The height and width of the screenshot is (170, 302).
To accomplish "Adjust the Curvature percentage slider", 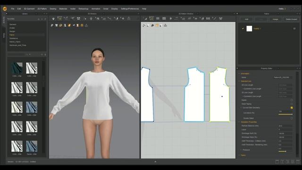I will [x=285, y=114].
